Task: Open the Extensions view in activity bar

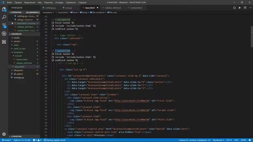Action: 4,42
